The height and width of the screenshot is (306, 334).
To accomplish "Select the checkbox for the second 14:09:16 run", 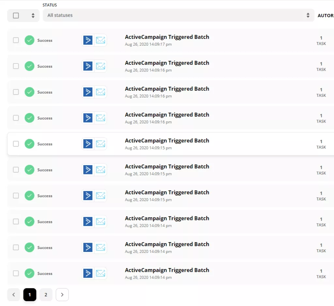I will pyautogui.click(x=16, y=92).
